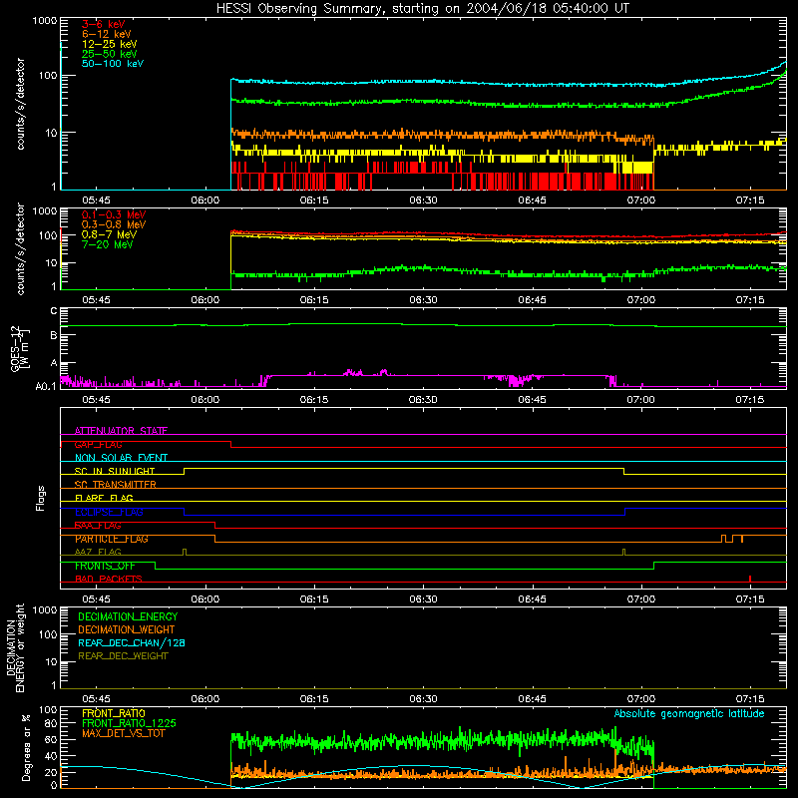Click the GAP_FLAG label
798x798 pixels.
[x=98, y=444]
